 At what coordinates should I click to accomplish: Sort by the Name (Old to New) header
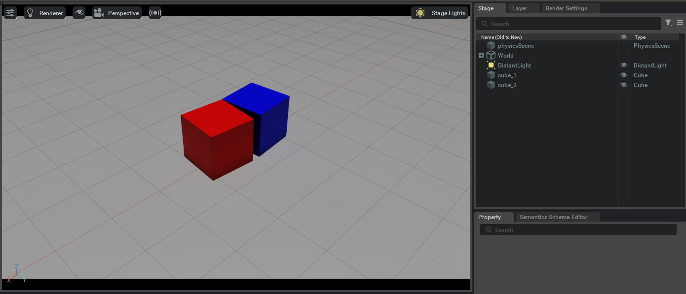pos(503,37)
